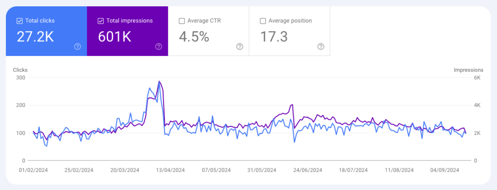The height and width of the screenshot is (190, 497).
Task: Uncheck the Total impressions checkbox
Action: 100,21
